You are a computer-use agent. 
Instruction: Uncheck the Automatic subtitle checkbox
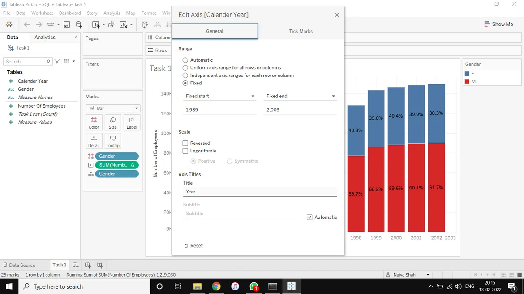pyautogui.click(x=309, y=218)
